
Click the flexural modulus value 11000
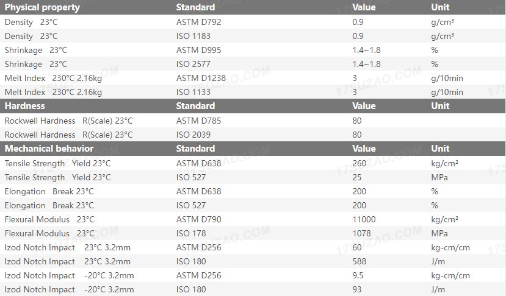364,219
